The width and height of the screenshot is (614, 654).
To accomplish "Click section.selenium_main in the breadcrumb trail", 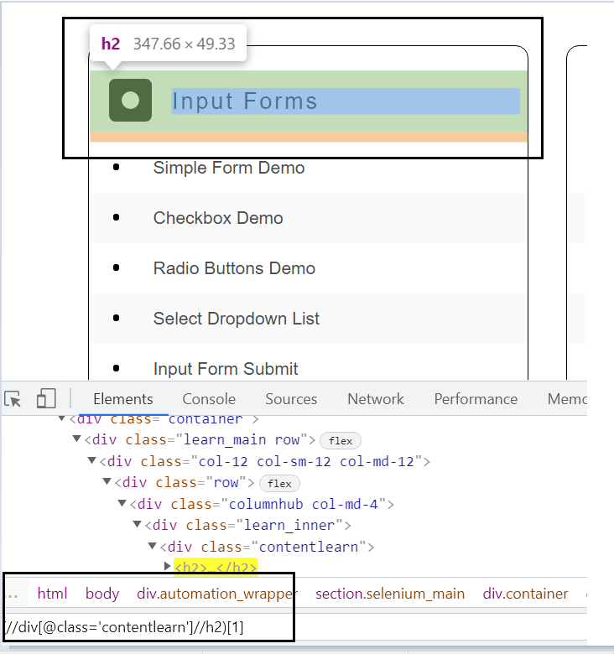I will (x=389, y=594).
